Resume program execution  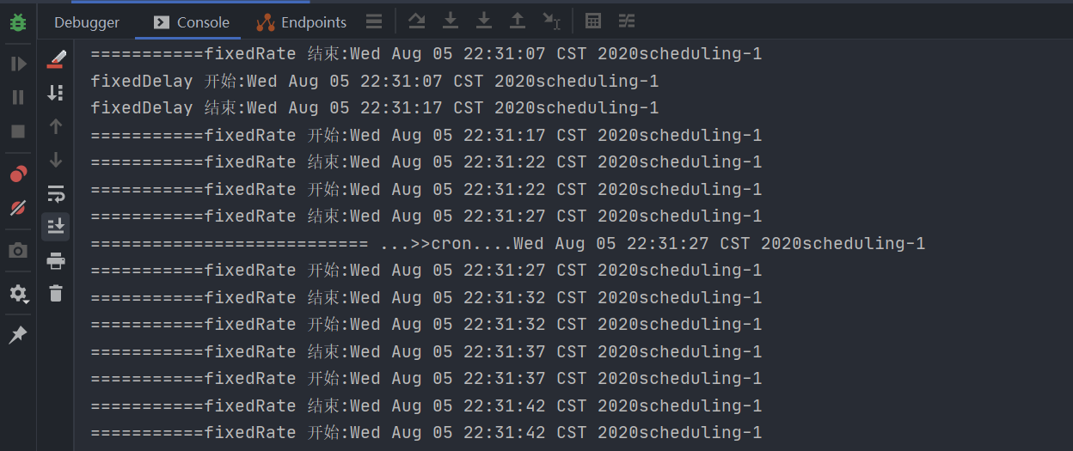(x=18, y=64)
